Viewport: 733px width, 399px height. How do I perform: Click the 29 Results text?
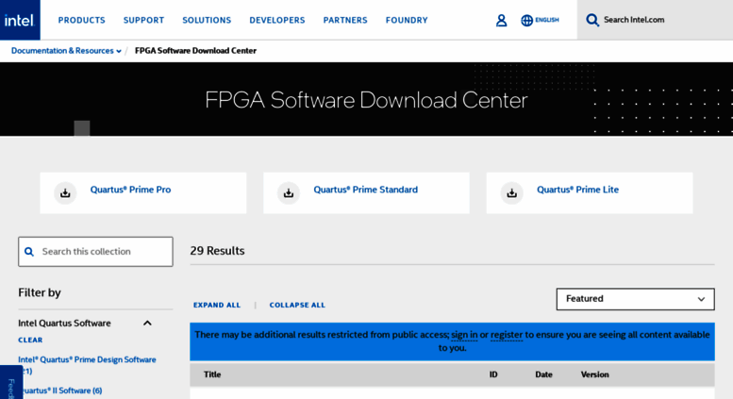217,251
